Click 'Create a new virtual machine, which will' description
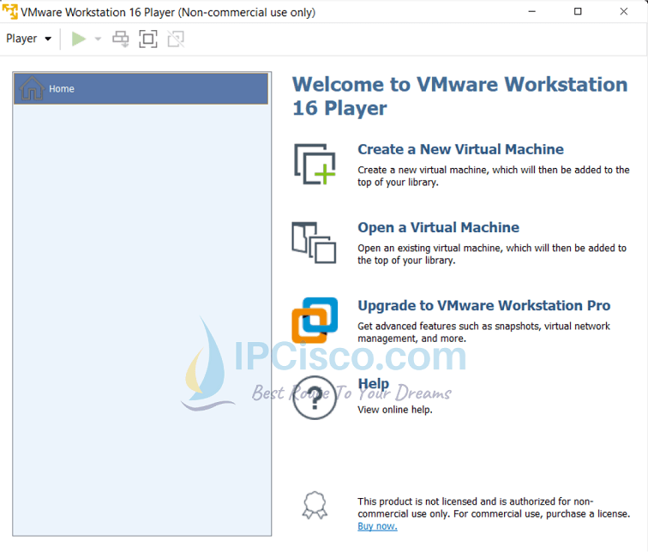 coord(494,176)
